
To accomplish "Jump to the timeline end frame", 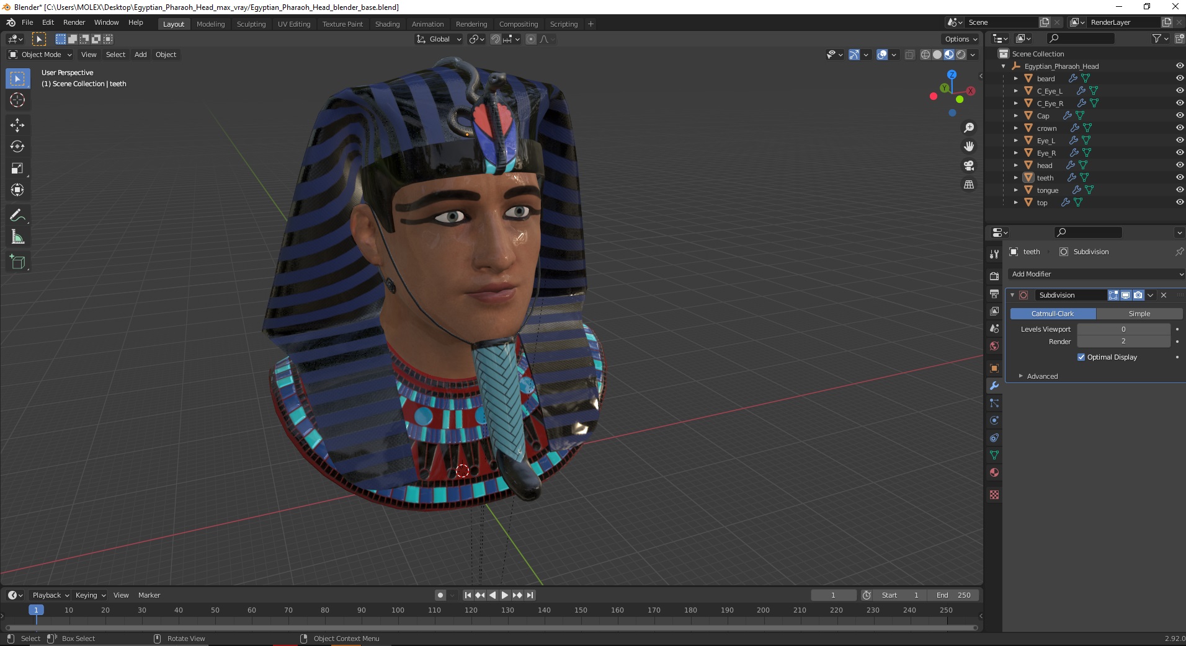I will 530,595.
